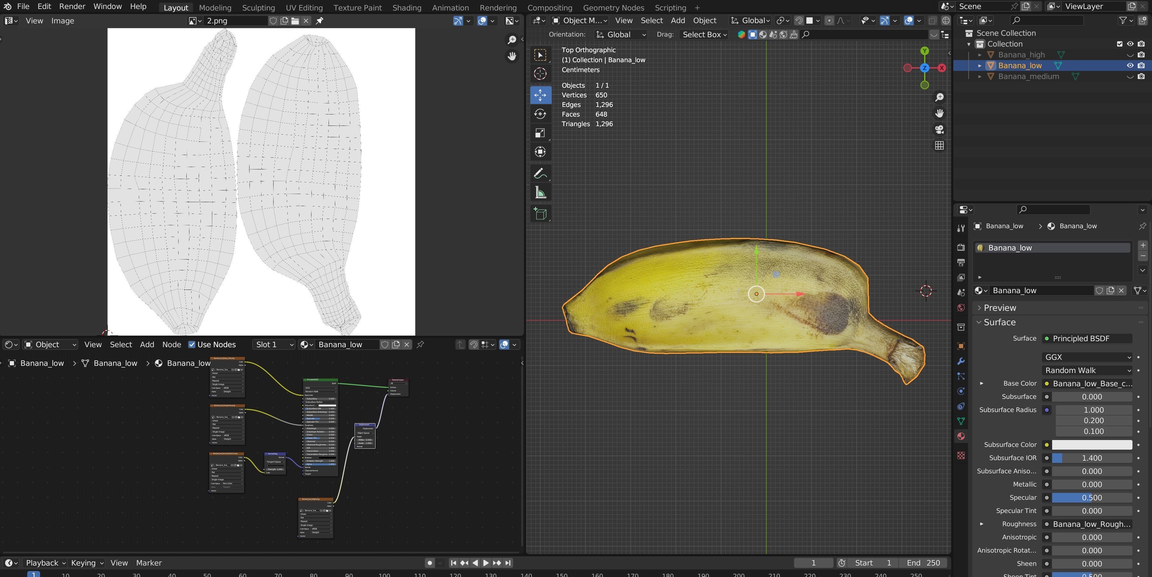
Task: Toggle Collection viewport visibility eye
Action: pos(1130,44)
